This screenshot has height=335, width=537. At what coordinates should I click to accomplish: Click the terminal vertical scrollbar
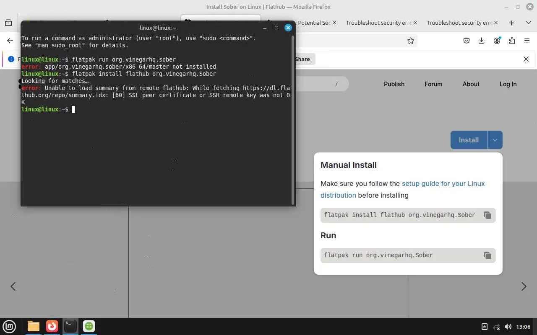pyautogui.click(x=293, y=120)
